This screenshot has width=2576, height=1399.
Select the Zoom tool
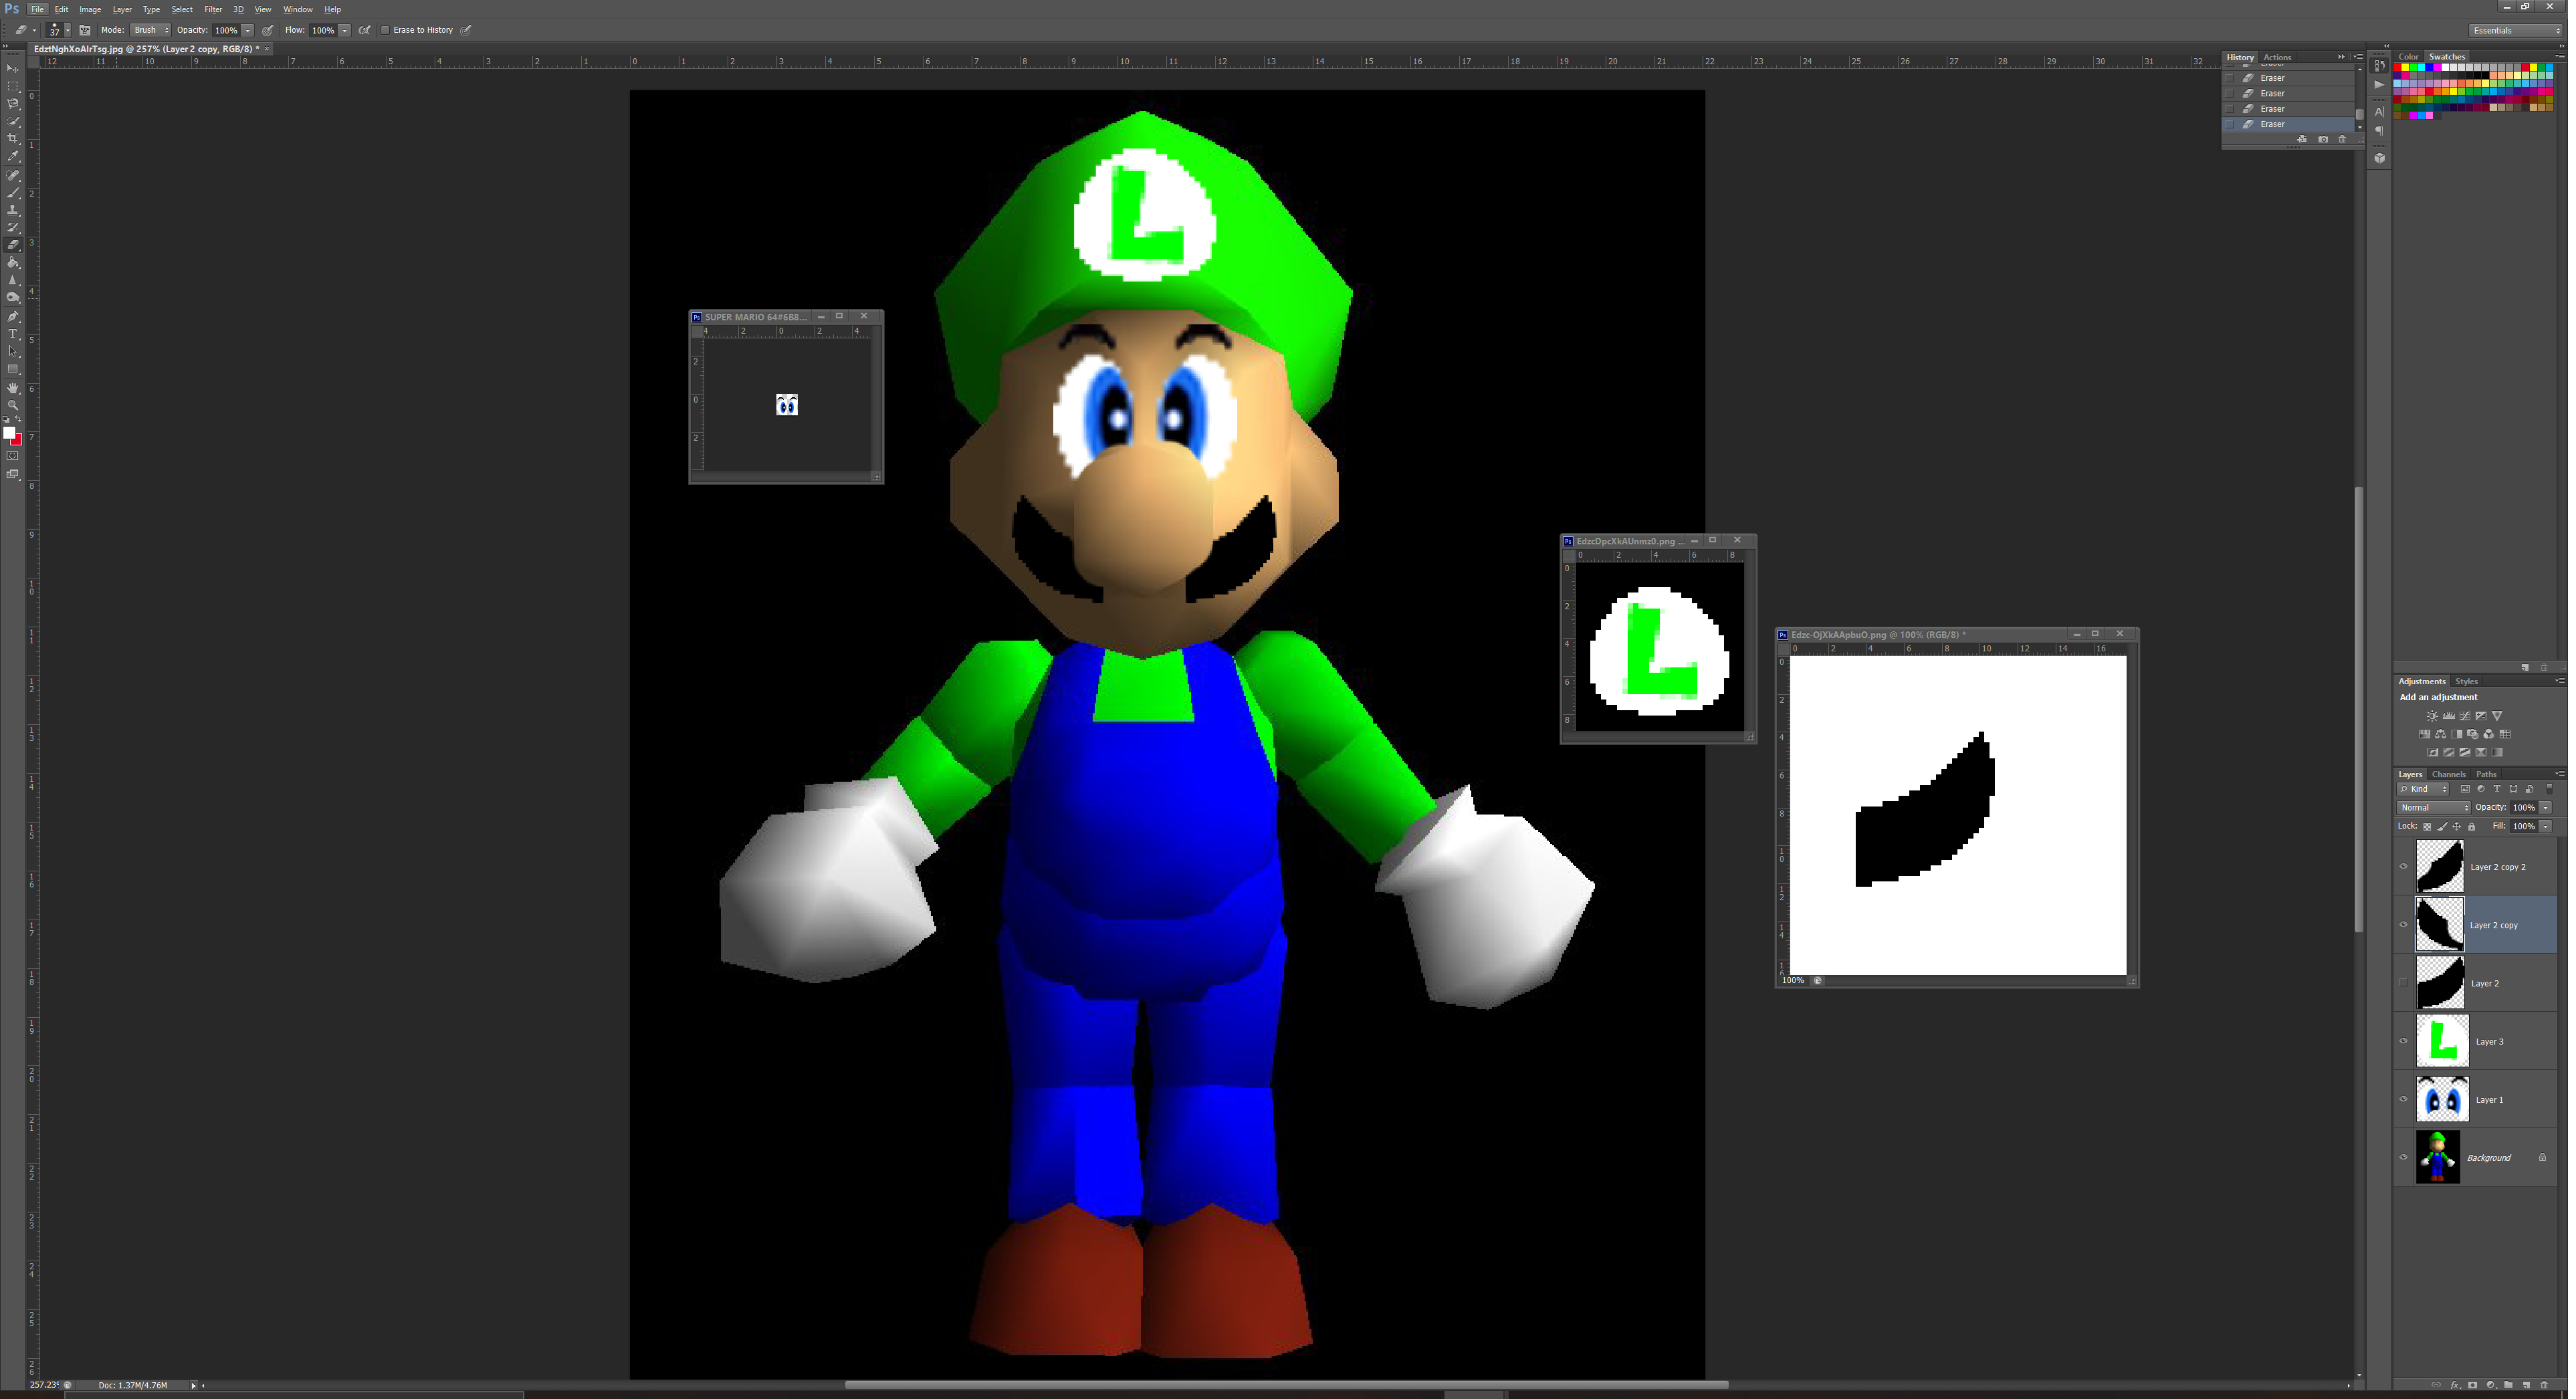[13, 405]
